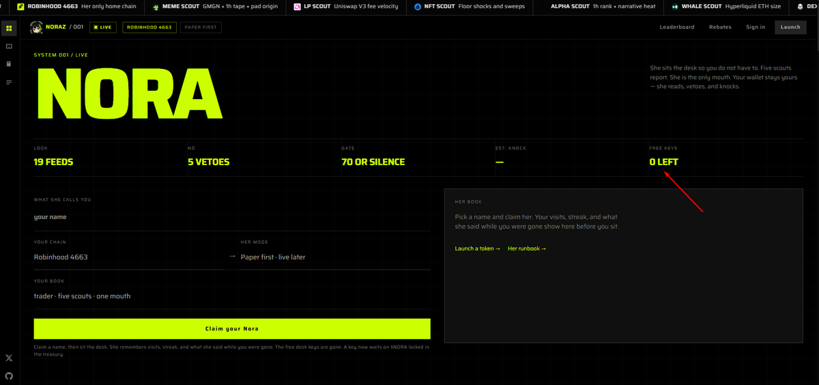Open the Leaderboard page
The width and height of the screenshot is (819, 385).
[x=677, y=27]
